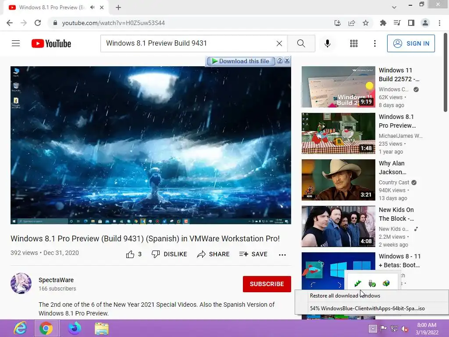
Task: Click the network tray icon
Action: click(x=394, y=329)
